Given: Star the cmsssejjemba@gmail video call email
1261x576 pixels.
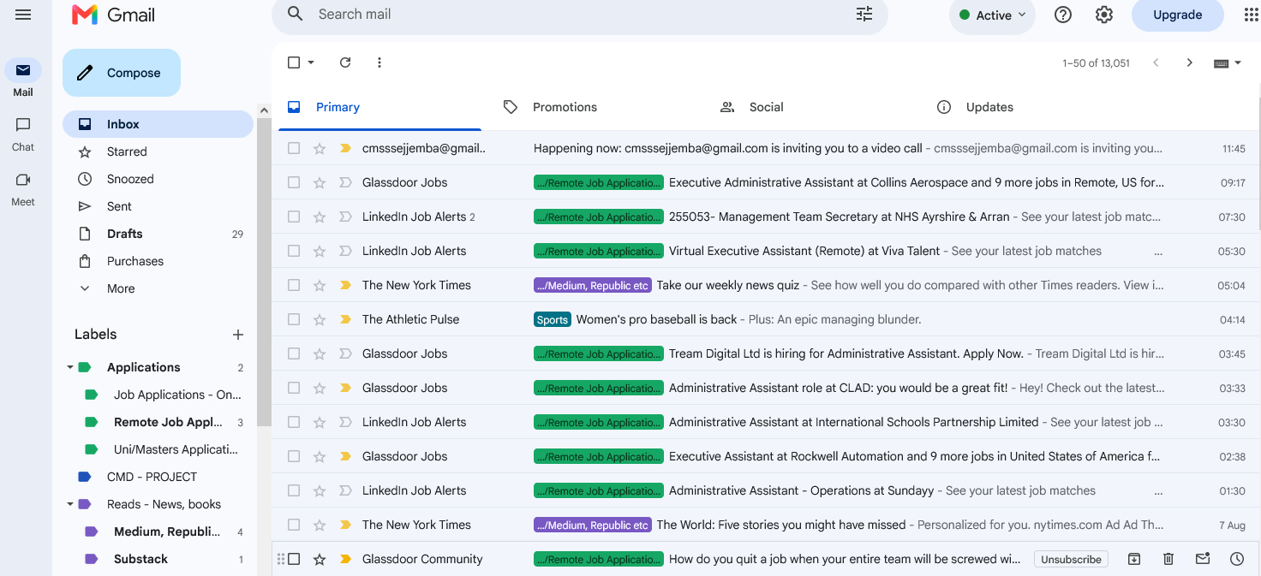Looking at the screenshot, I should (x=320, y=148).
